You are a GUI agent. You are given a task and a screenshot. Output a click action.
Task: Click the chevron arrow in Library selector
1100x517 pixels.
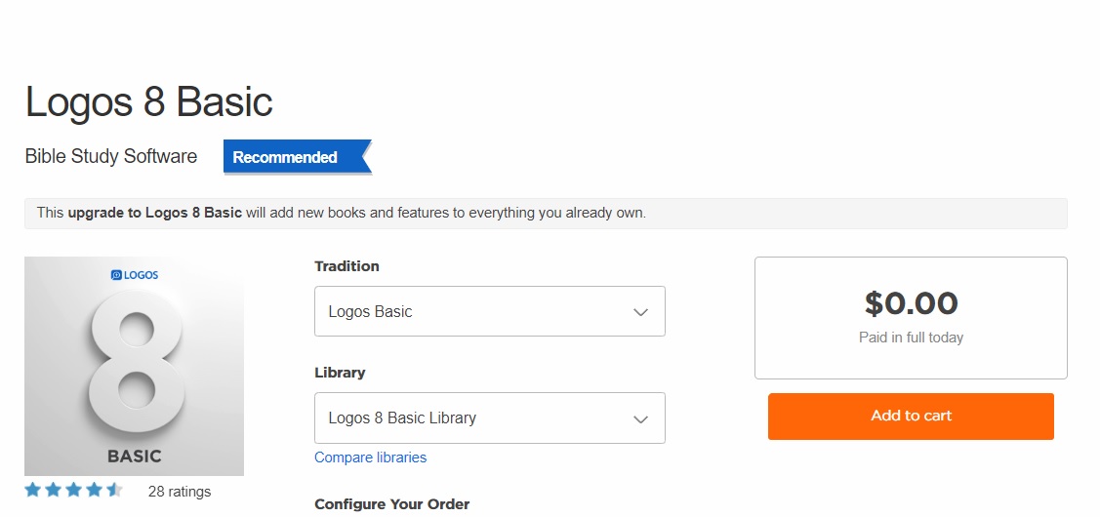pyautogui.click(x=640, y=418)
